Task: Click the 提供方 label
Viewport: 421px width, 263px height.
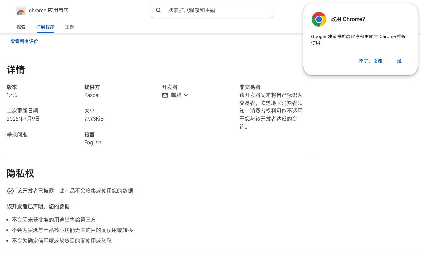Action: point(92,87)
